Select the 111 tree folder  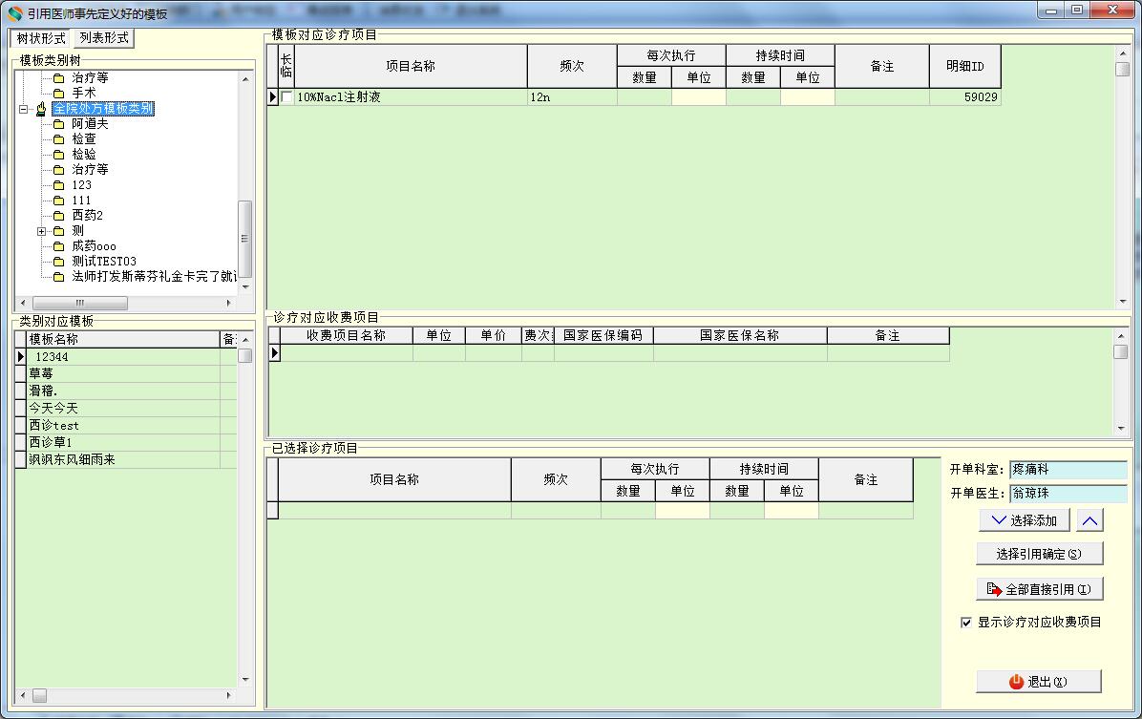(81, 201)
